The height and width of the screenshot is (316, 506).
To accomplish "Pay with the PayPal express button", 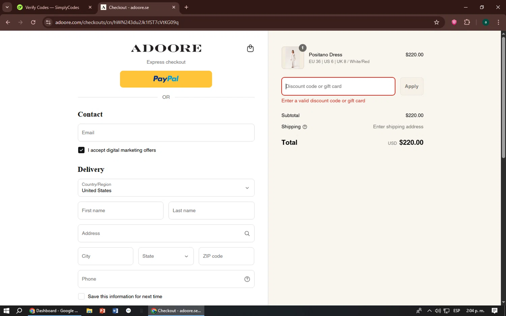I will (x=166, y=79).
